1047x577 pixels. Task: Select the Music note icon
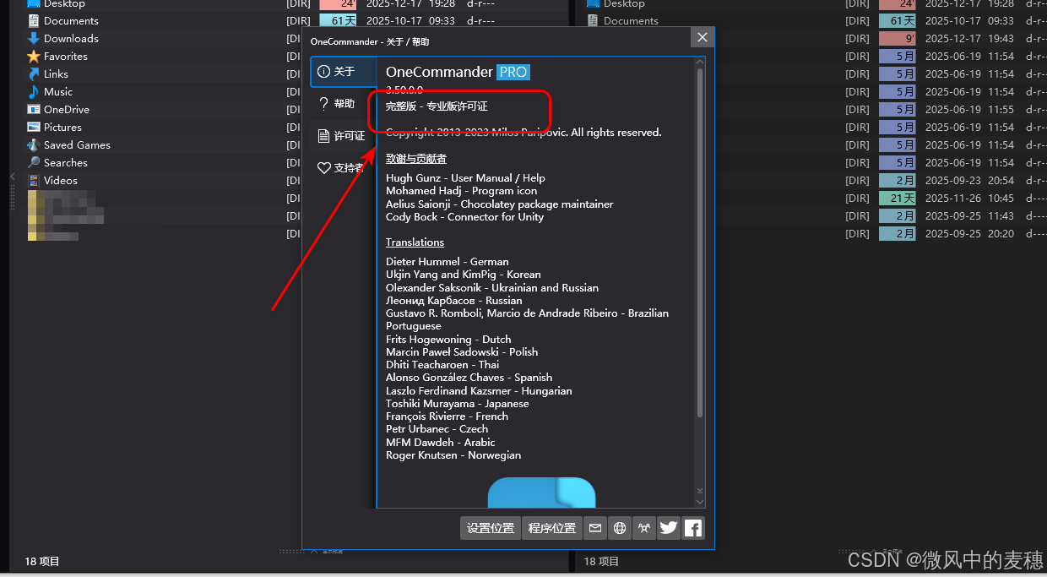[34, 91]
